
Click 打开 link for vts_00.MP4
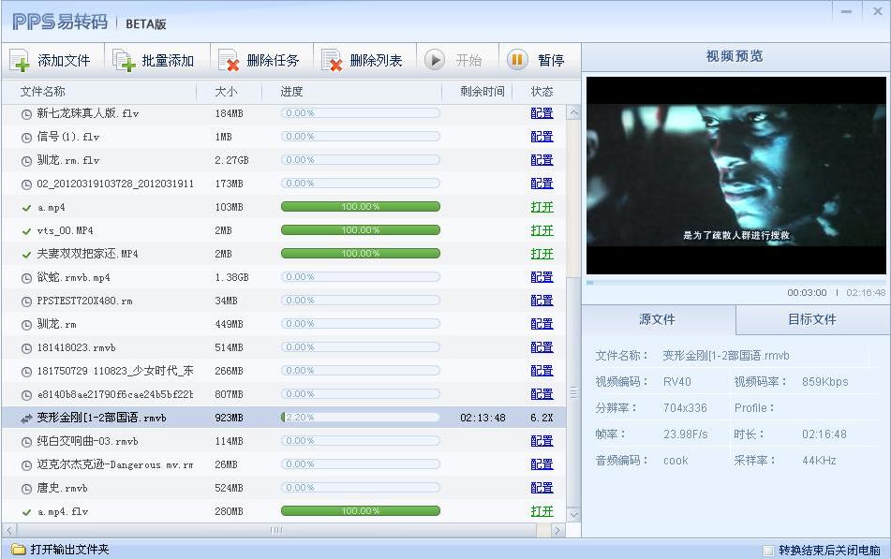tap(542, 230)
